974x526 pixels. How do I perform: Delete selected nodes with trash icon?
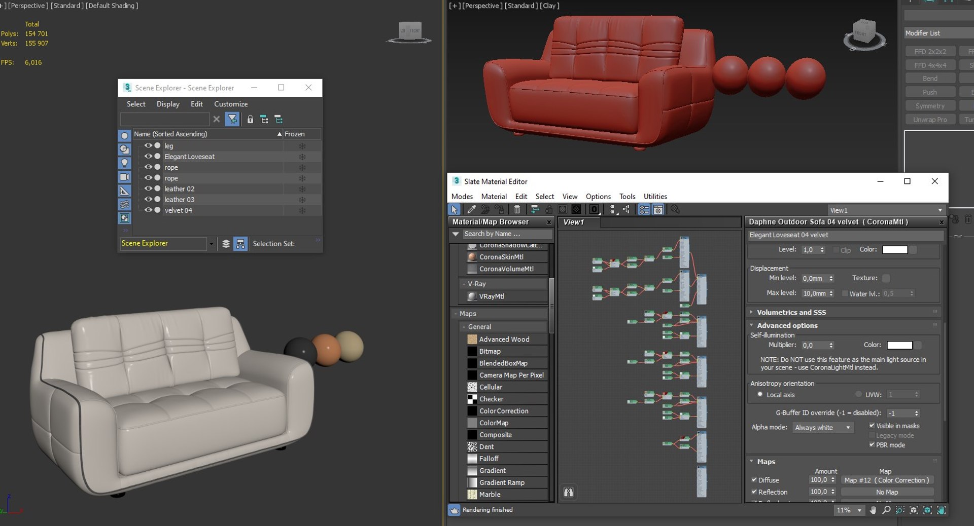point(517,210)
